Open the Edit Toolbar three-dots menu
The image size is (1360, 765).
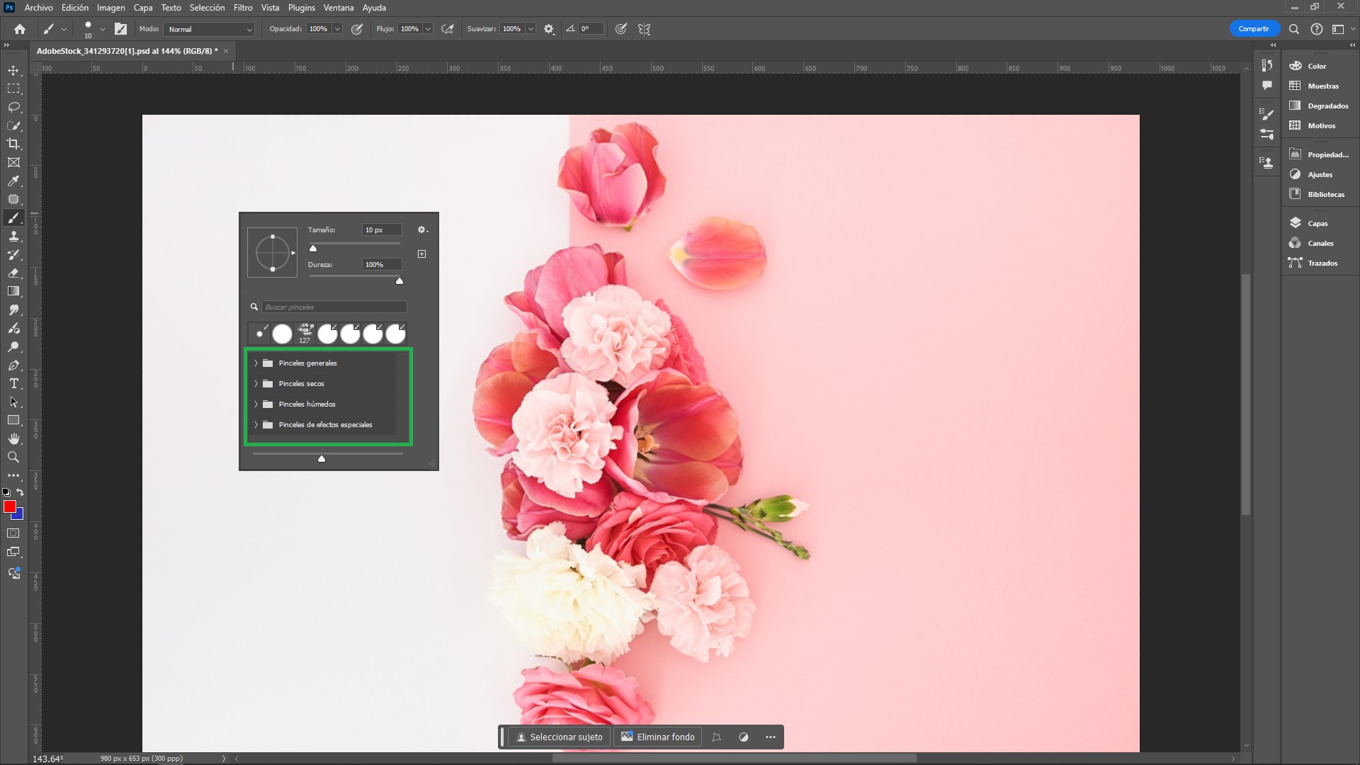point(13,476)
